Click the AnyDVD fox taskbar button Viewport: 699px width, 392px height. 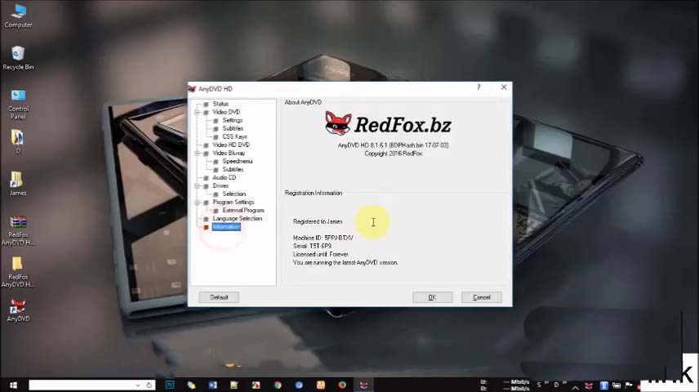tap(363, 385)
